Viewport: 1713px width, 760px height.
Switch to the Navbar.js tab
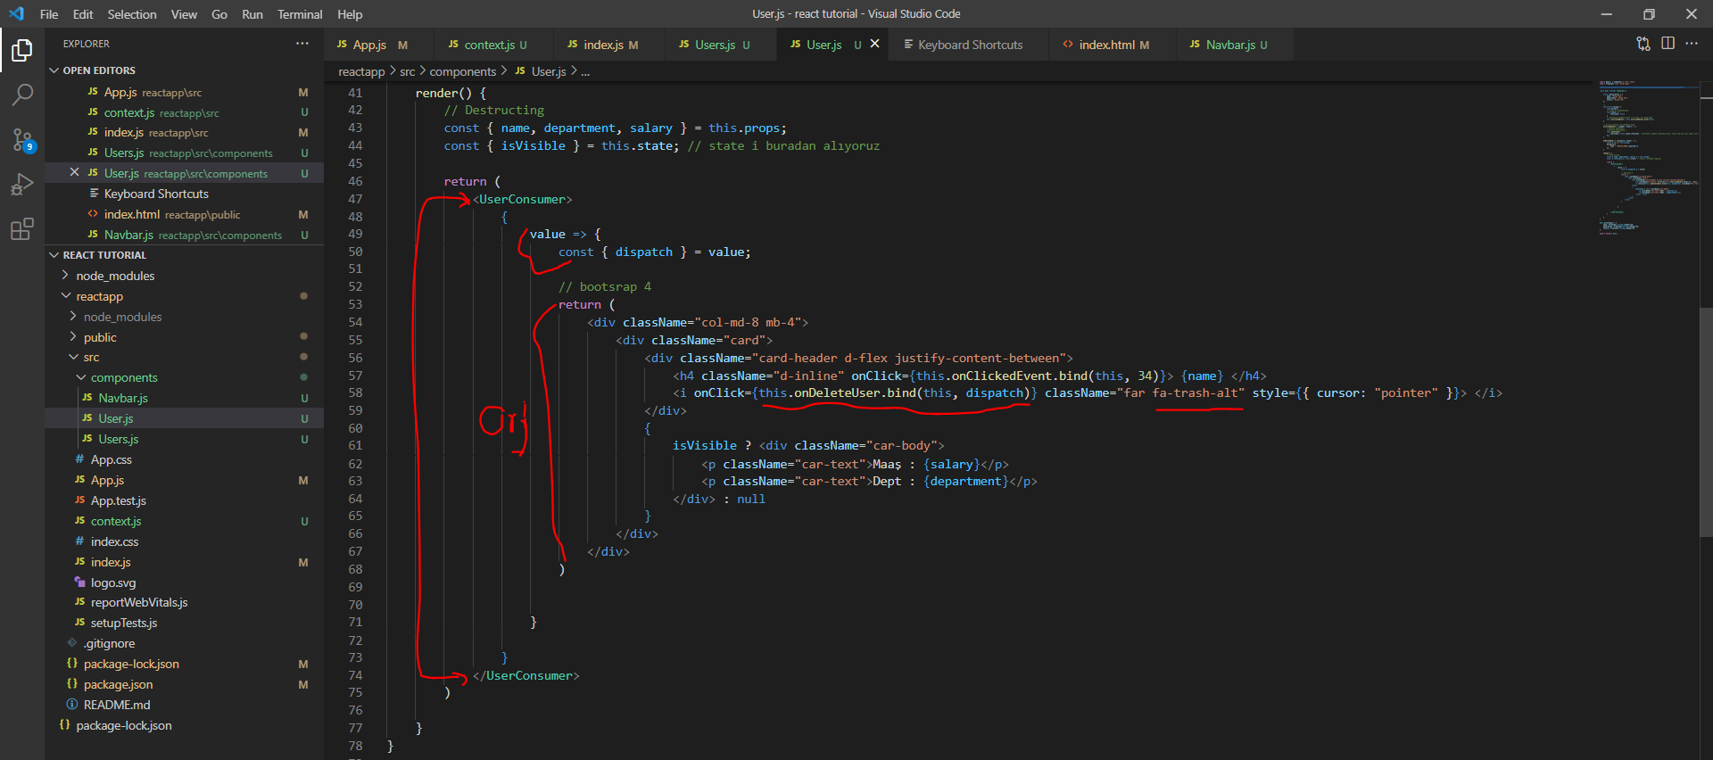pos(1229,45)
